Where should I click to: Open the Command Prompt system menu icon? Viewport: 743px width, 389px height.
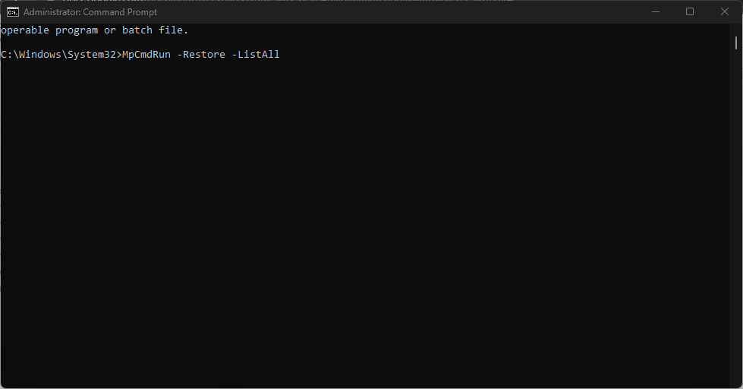[12, 11]
